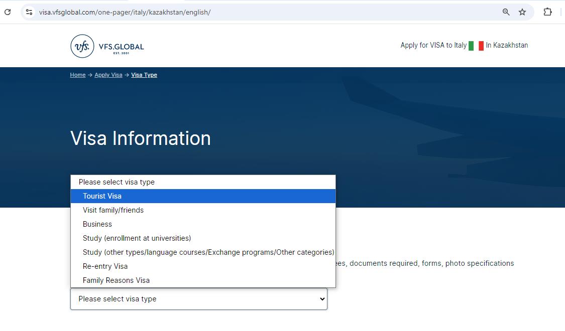Viewport: 565px width, 331px height.
Task: Choose Visit family/friends visa option
Action: coord(113,210)
